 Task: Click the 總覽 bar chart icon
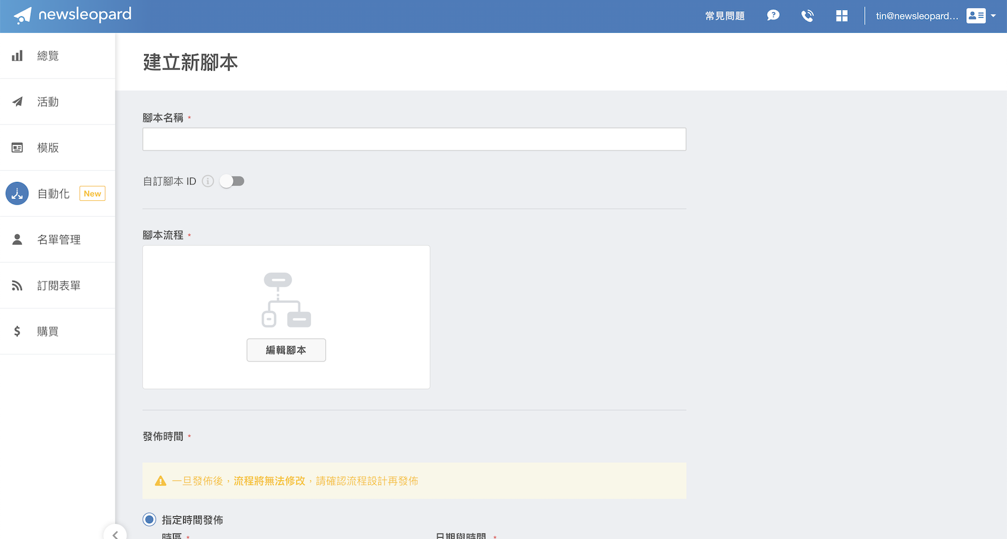[17, 55]
